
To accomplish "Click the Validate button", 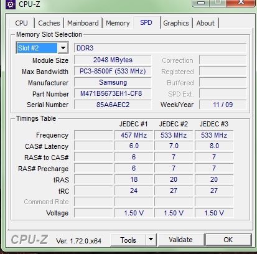I will click(x=180, y=240).
